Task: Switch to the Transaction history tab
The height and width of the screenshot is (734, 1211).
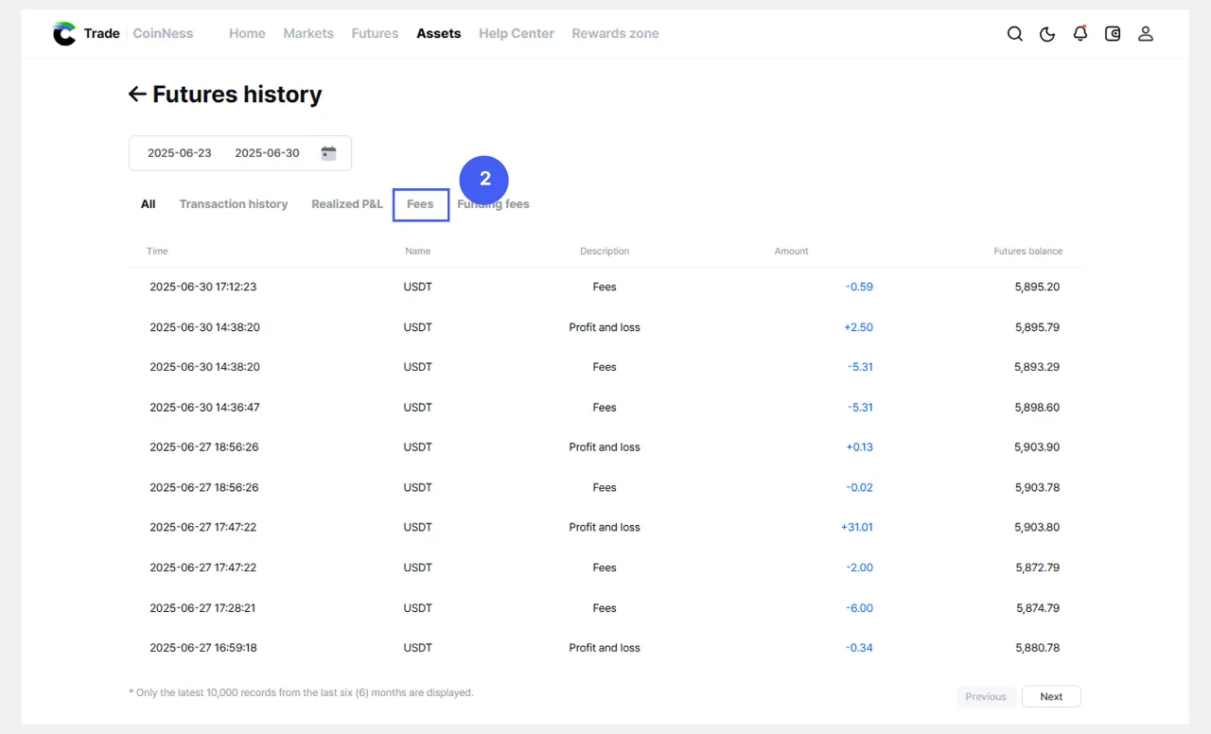Action: [x=234, y=204]
